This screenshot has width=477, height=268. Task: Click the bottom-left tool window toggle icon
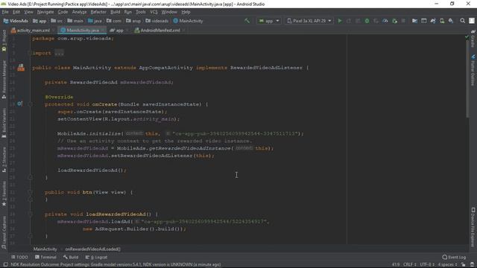point(5,264)
